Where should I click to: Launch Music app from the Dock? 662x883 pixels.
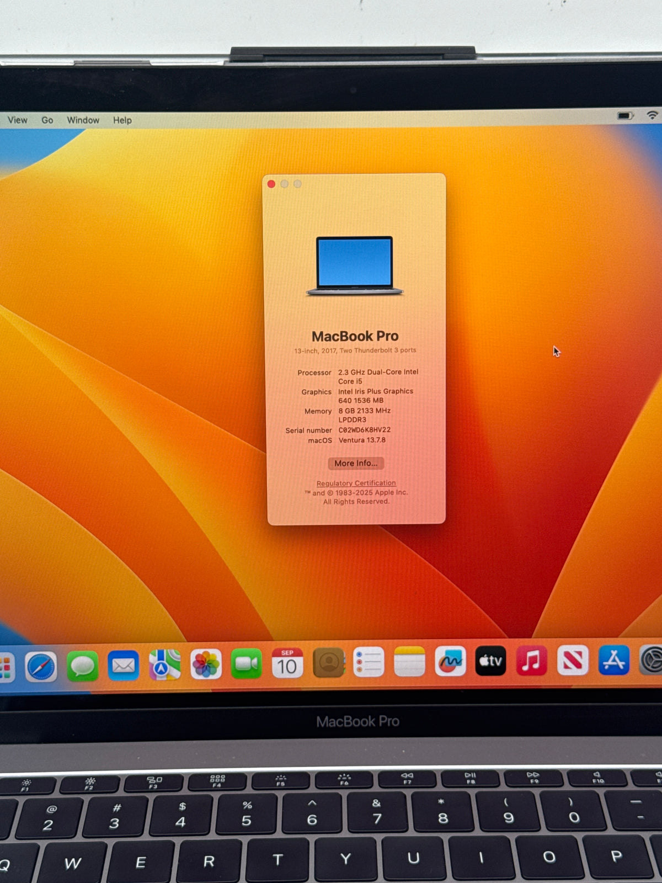point(531,660)
